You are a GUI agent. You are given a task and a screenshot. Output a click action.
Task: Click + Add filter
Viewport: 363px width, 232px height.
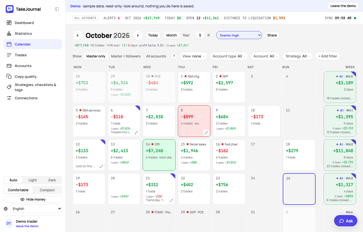(x=328, y=56)
